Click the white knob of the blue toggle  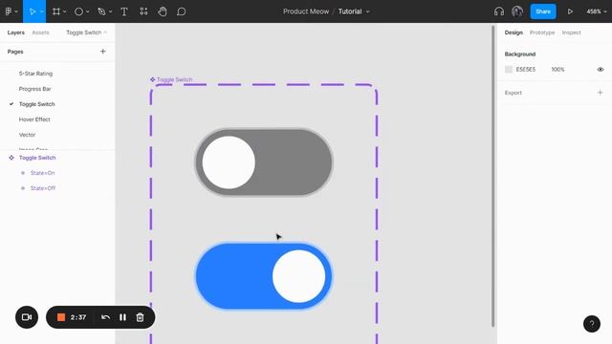point(298,276)
